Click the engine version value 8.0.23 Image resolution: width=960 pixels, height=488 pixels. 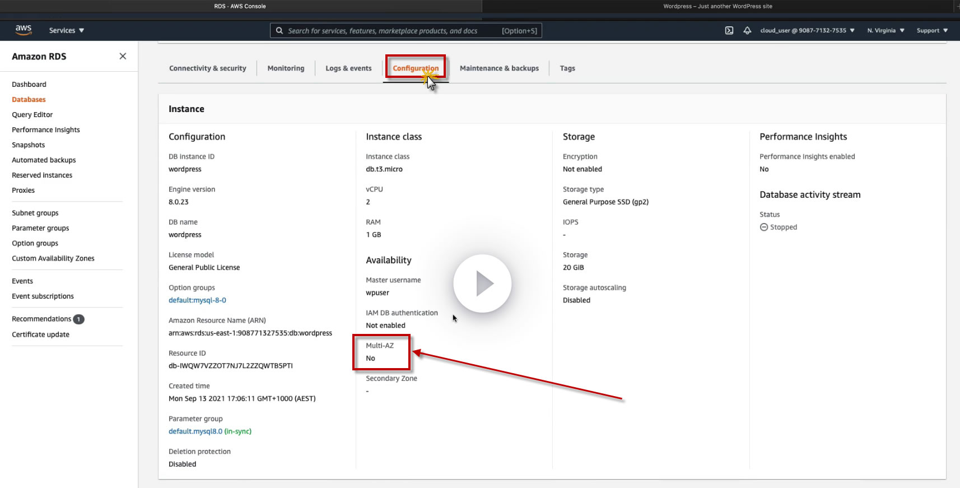(179, 202)
